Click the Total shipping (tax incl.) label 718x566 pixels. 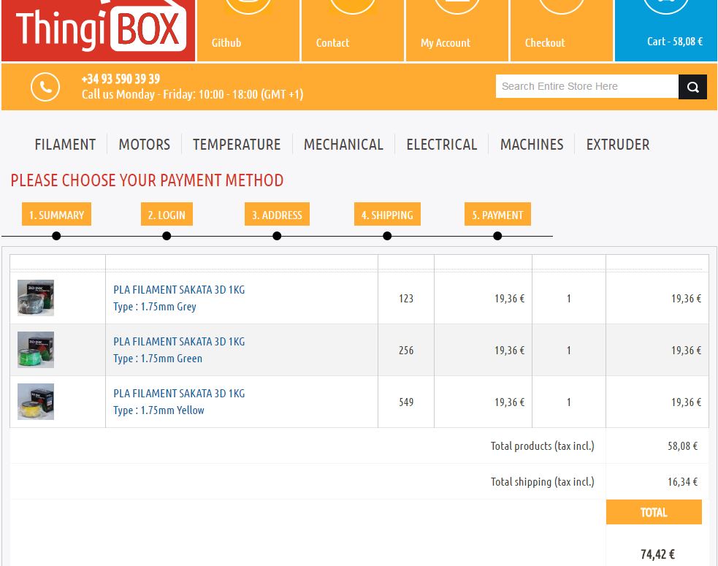[543, 482]
